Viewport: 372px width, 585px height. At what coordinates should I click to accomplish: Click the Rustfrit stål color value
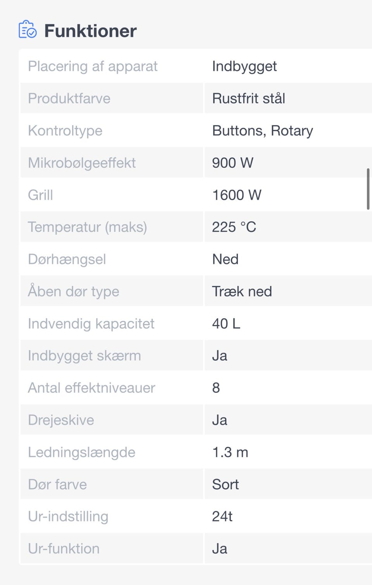tap(248, 98)
